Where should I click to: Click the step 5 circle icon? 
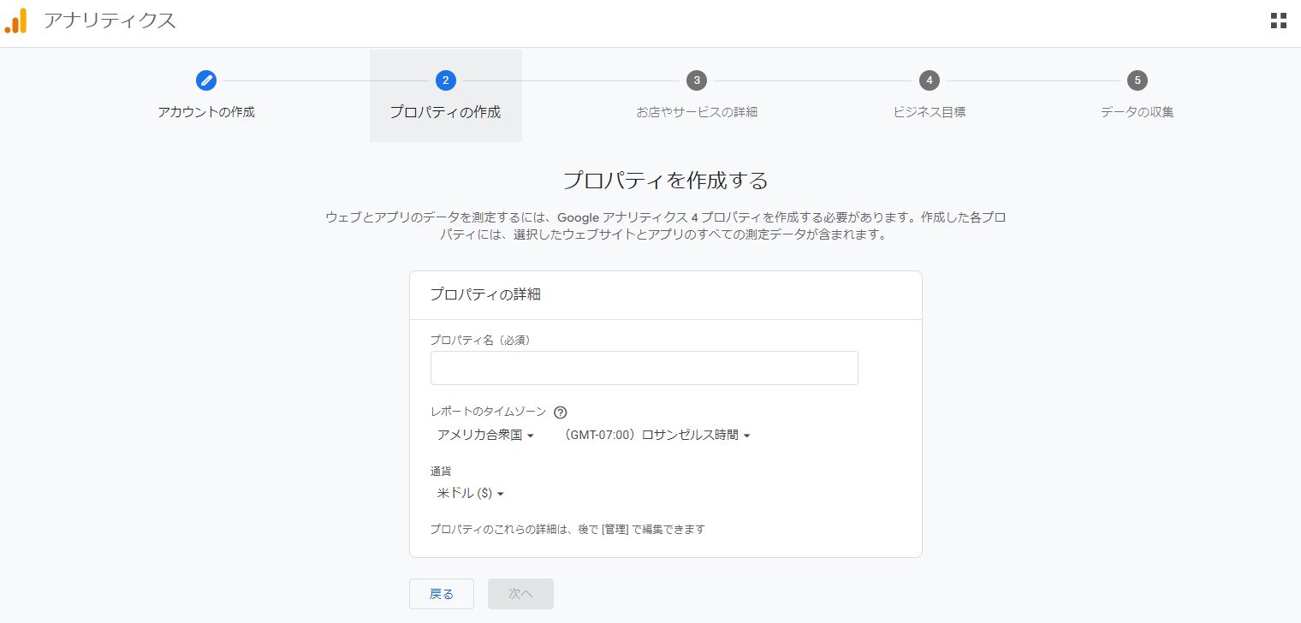1137,80
